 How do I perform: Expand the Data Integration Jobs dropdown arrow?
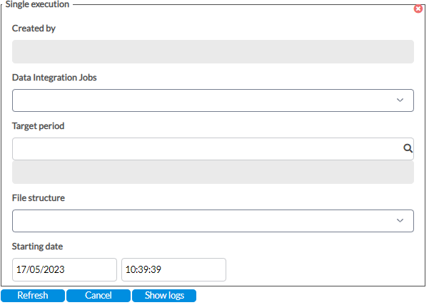400,100
